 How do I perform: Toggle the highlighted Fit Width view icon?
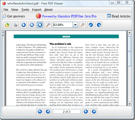coord(40,25)
